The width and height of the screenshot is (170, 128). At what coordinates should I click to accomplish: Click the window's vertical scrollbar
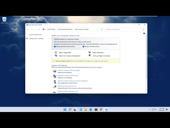click(146, 56)
